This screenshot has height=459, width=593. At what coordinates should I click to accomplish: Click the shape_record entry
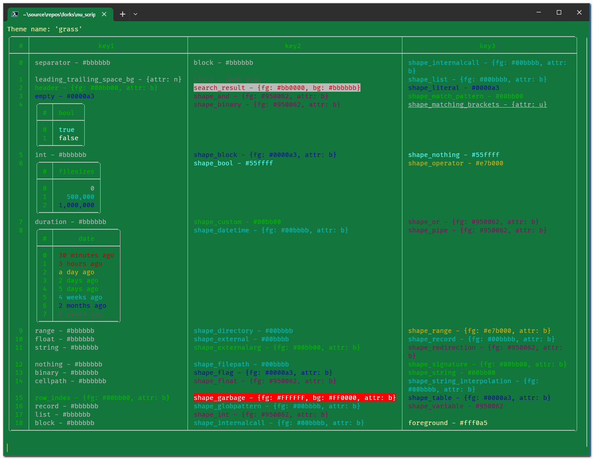[481, 339]
